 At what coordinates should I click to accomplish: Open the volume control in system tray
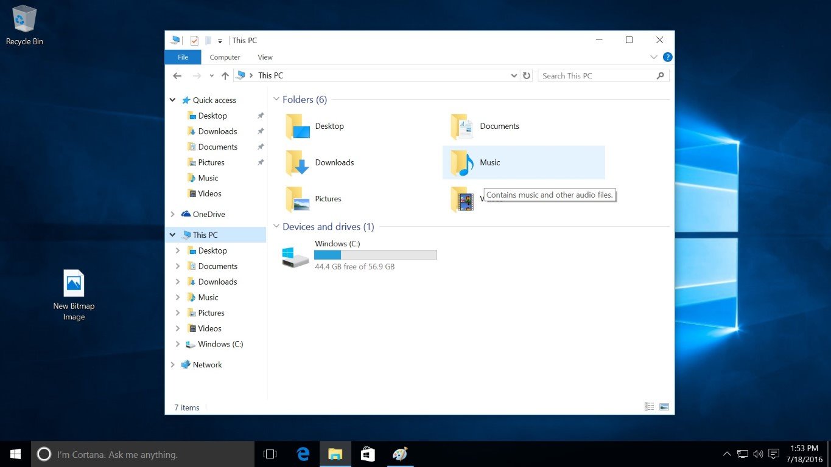coord(758,454)
